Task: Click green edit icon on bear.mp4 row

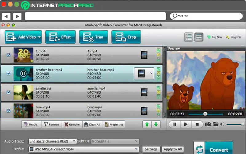Action: pos(158,106)
